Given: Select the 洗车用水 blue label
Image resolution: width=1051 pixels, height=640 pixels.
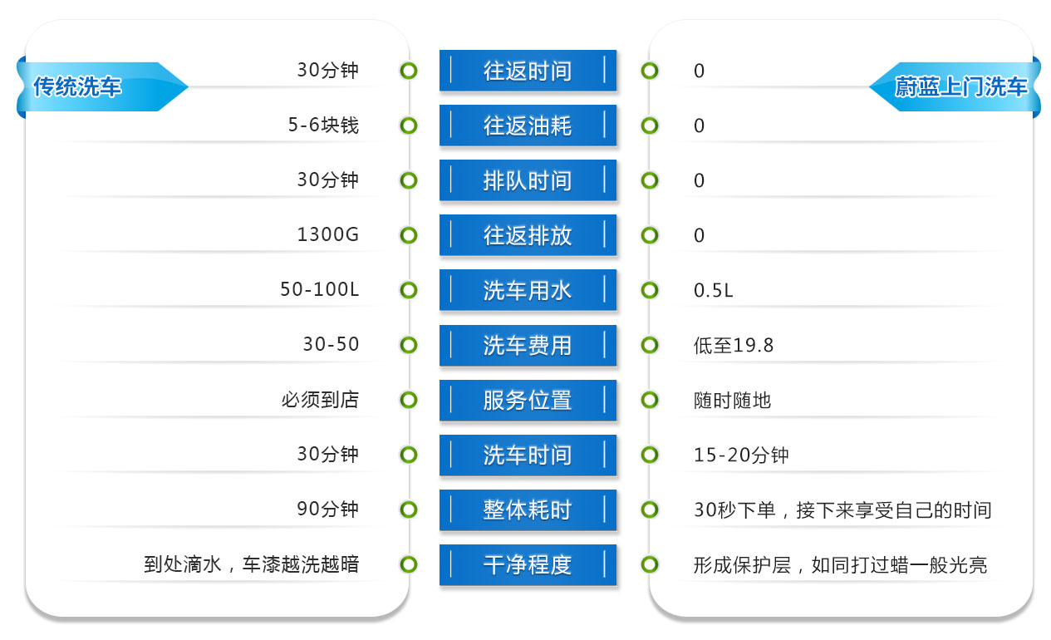Looking at the screenshot, I should 528,290.
